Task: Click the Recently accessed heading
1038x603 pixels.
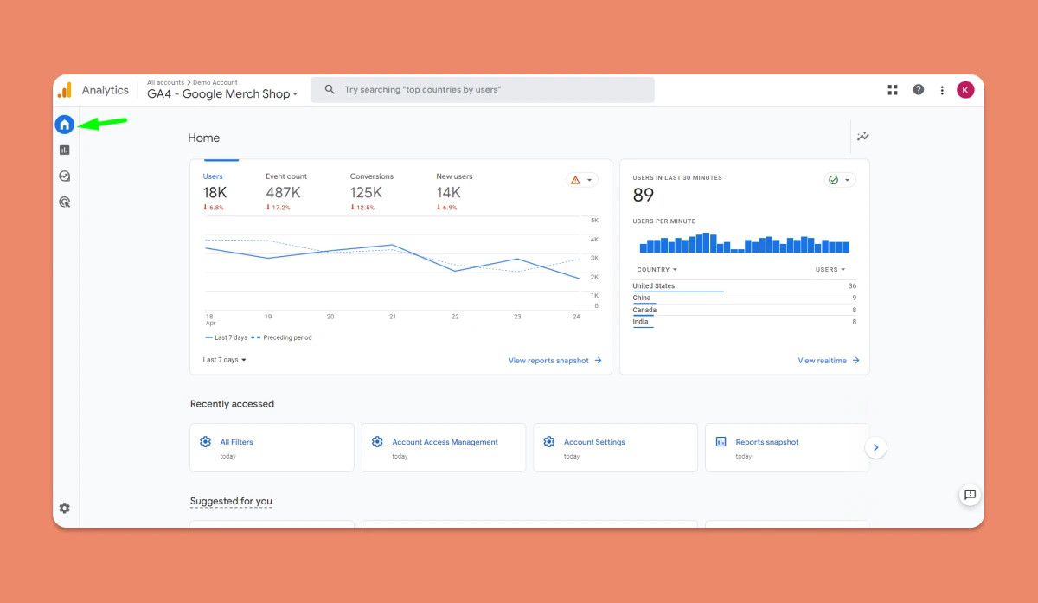Action: pyautogui.click(x=232, y=404)
